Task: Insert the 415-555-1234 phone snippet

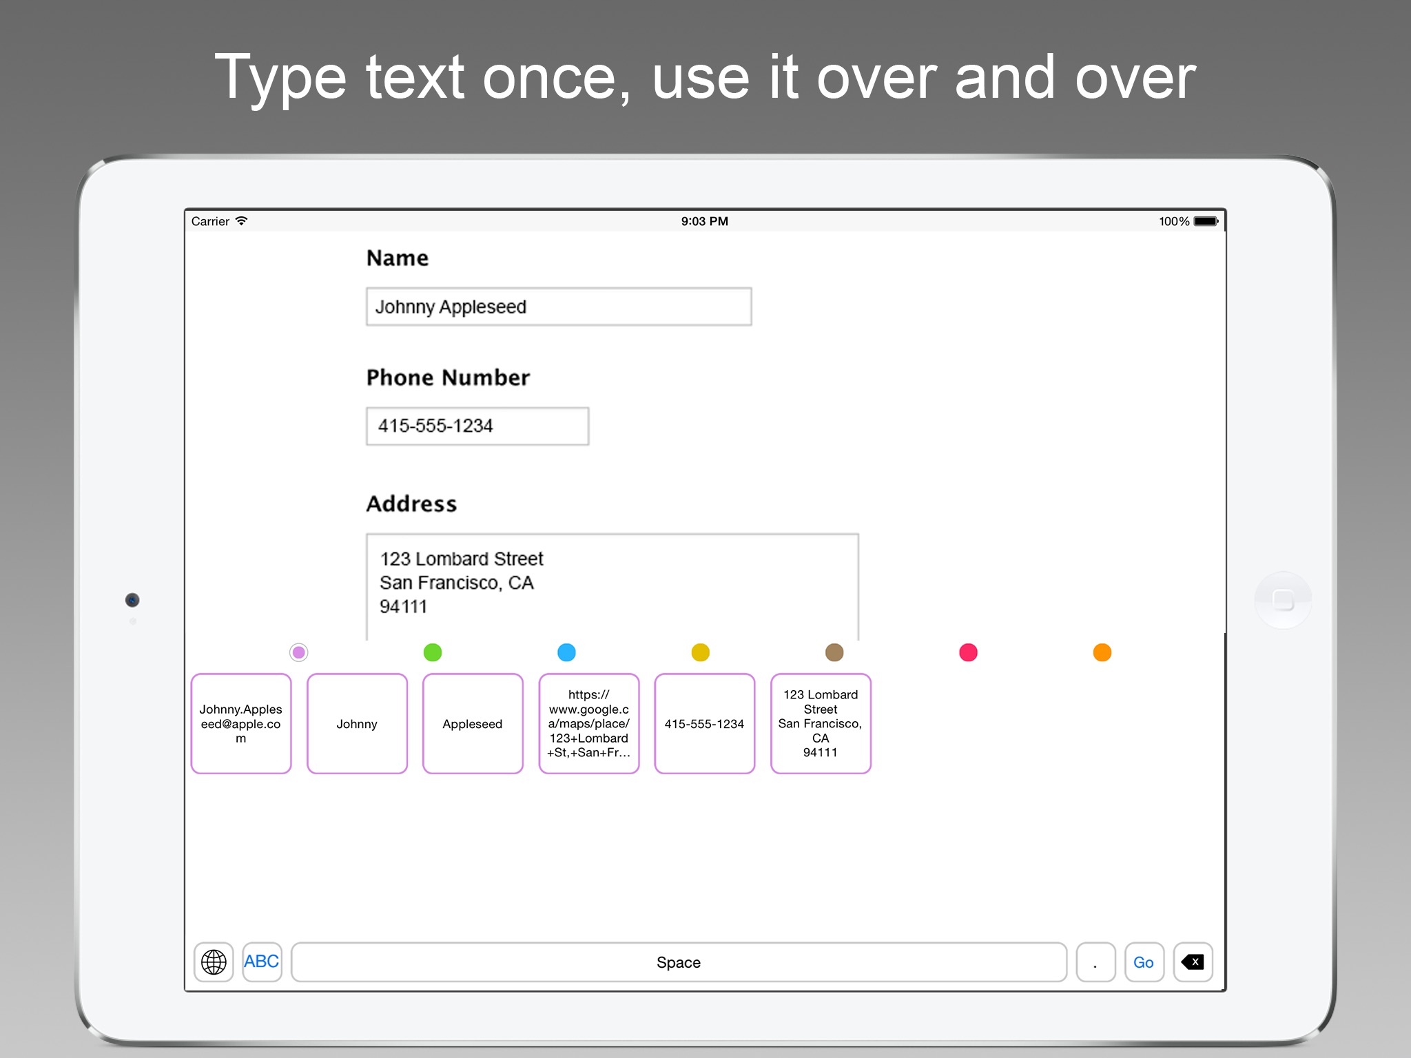Action: (705, 724)
